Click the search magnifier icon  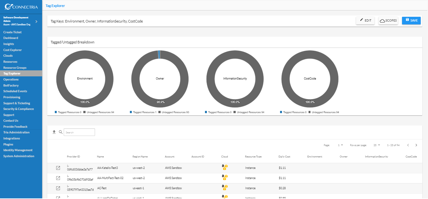(61, 132)
